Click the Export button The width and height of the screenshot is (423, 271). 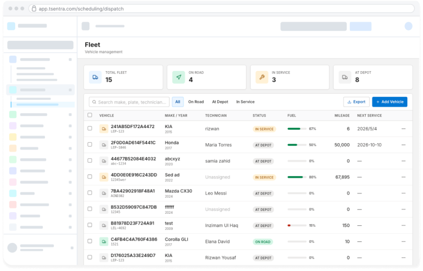point(356,102)
